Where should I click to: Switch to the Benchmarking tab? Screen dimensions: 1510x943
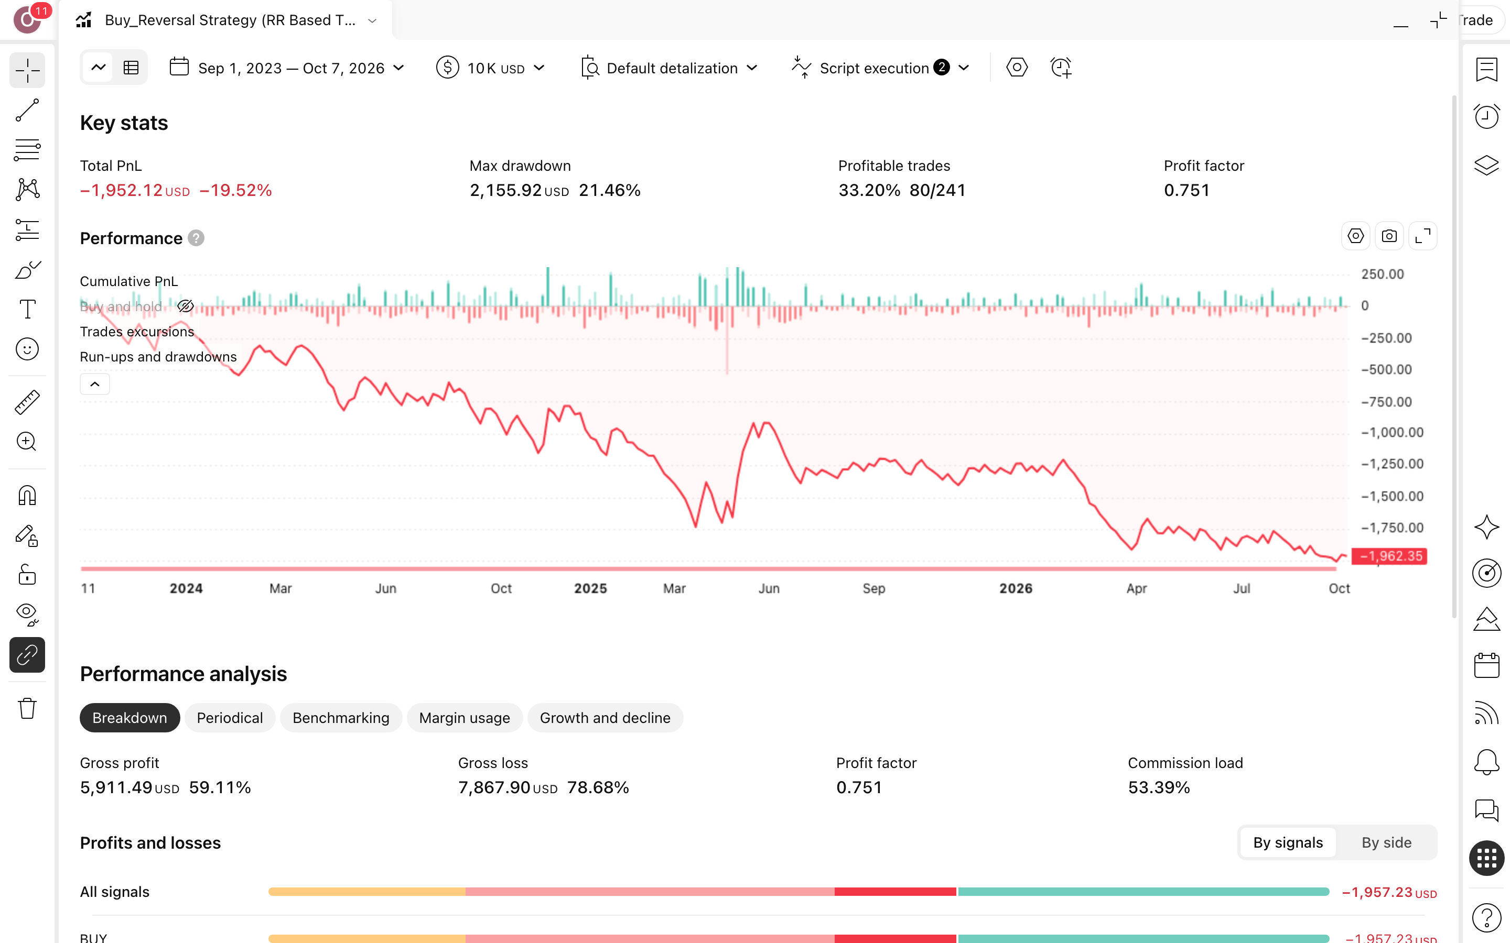click(x=341, y=718)
